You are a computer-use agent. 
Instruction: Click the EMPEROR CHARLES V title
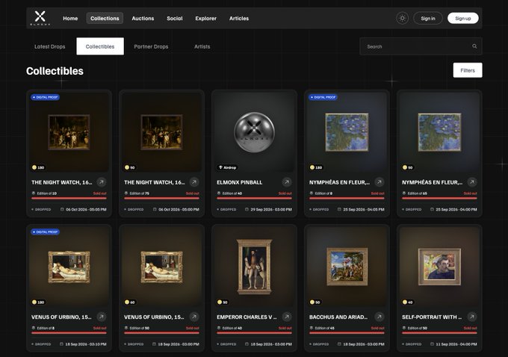coord(247,317)
